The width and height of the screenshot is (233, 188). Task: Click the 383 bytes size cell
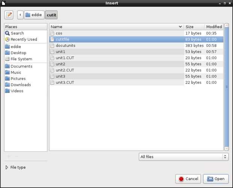click(x=194, y=46)
